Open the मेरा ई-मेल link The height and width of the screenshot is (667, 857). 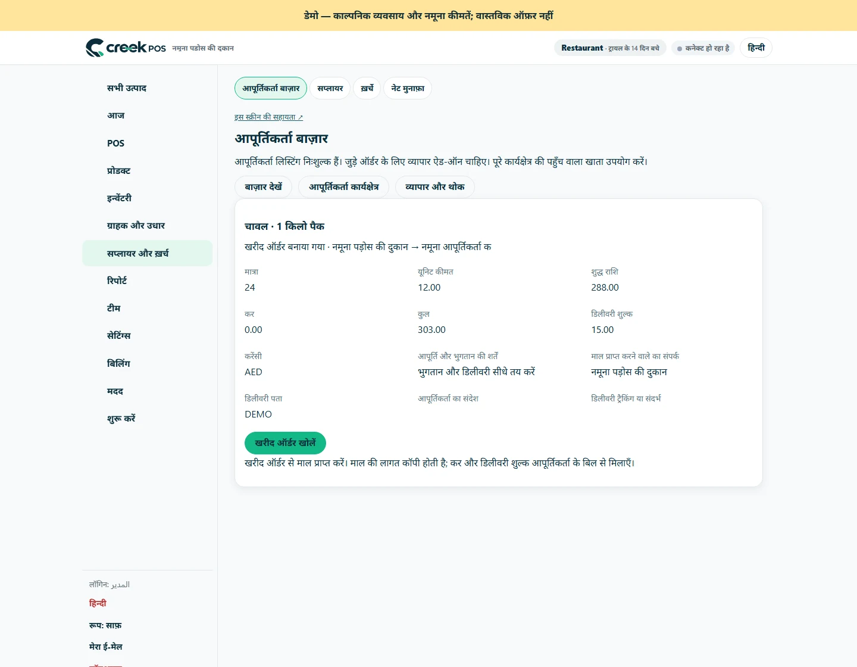point(106,647)
